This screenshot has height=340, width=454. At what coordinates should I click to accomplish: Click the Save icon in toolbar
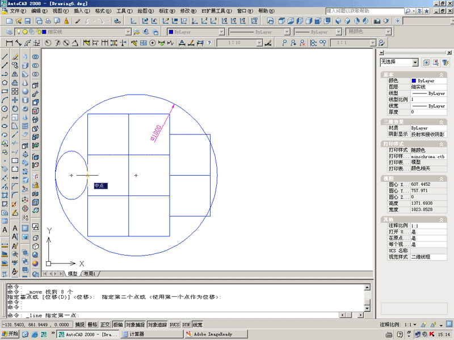(x=27, y=21)
